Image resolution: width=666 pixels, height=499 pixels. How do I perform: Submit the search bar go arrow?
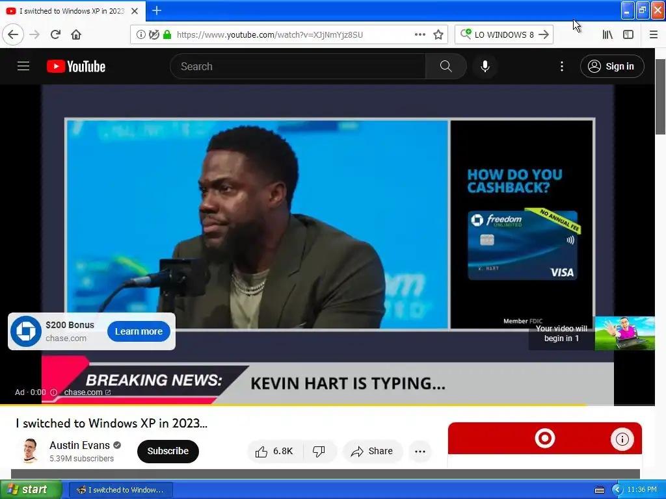[544, 34]
